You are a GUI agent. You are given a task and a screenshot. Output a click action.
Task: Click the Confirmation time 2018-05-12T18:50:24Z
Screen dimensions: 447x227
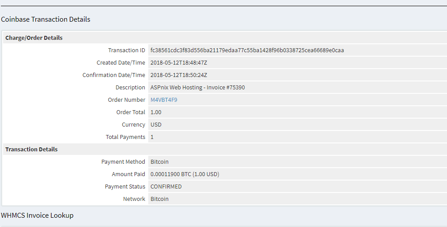coord(179,75)
